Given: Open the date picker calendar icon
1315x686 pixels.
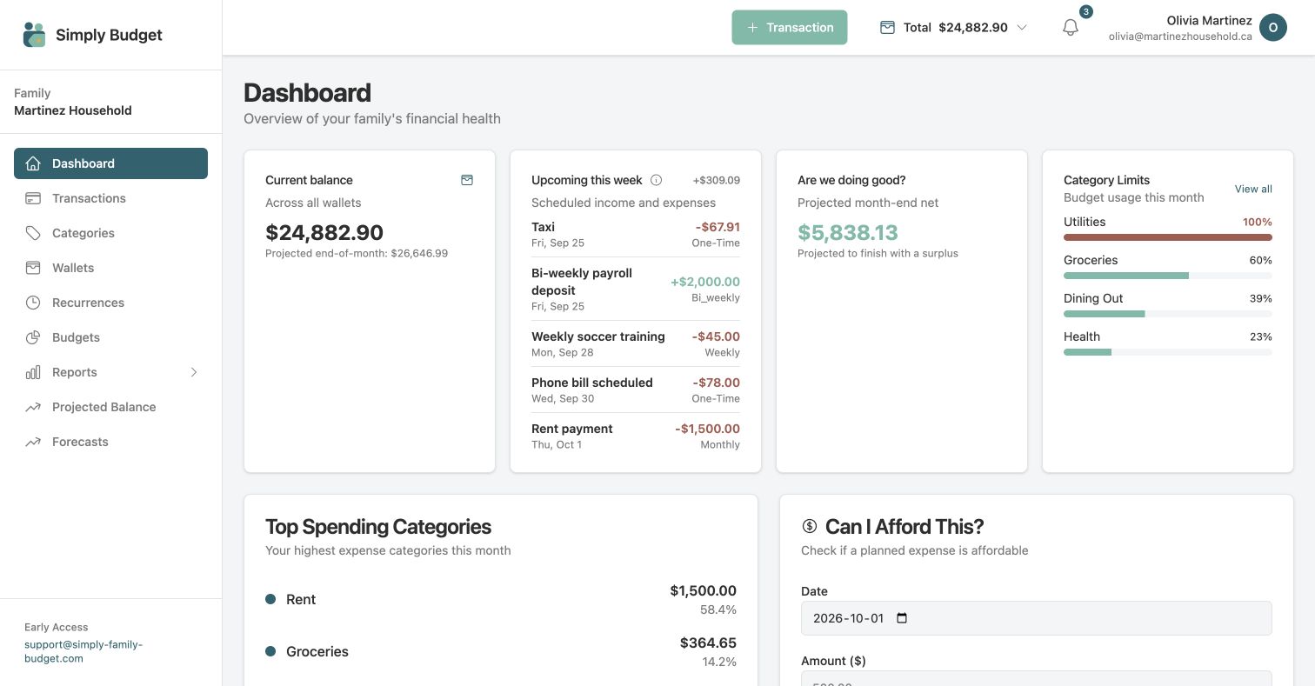Looking at the screenshot, I should [902, 618].
